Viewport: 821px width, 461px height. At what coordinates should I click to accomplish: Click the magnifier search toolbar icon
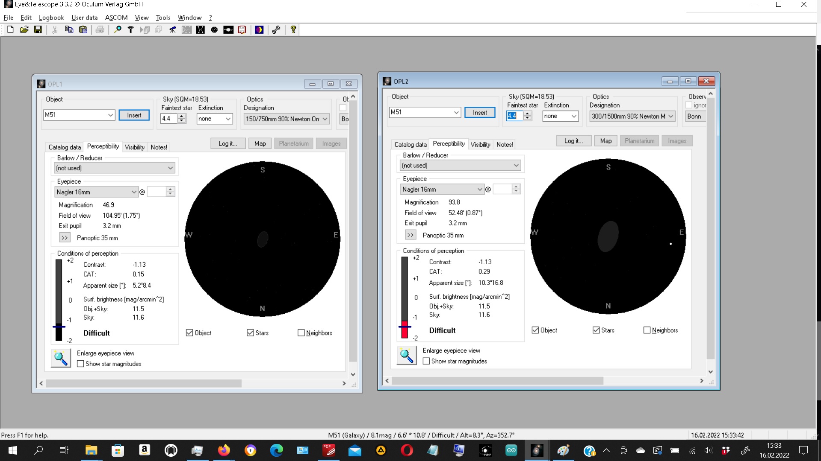[x=117, y=29]
